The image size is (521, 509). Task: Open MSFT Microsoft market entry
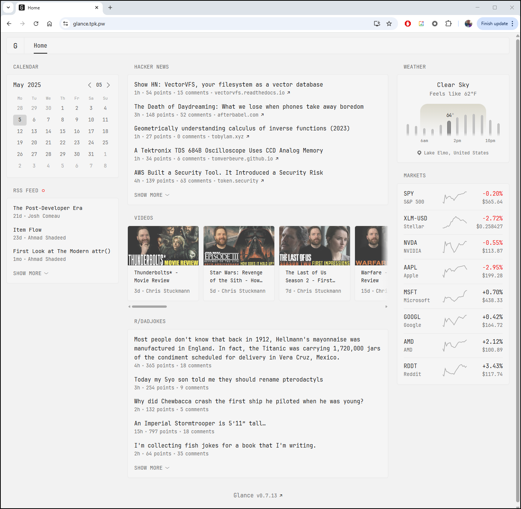coord(453,296)
